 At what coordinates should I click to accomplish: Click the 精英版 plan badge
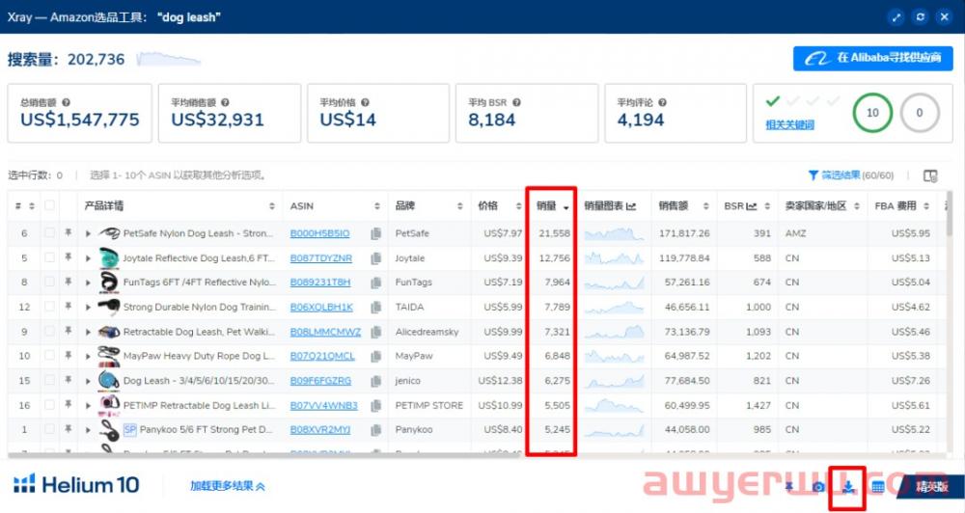[932, 487]
